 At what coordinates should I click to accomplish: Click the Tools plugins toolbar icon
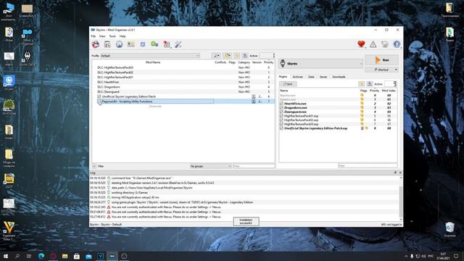(x=167, y=44)
